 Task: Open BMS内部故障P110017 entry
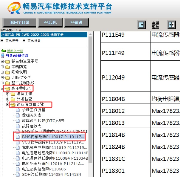pyautogui.click(x=53, y=137)
